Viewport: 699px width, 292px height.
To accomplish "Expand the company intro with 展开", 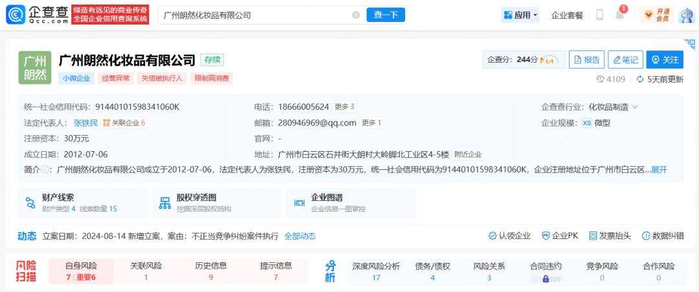I will [659, 170].
